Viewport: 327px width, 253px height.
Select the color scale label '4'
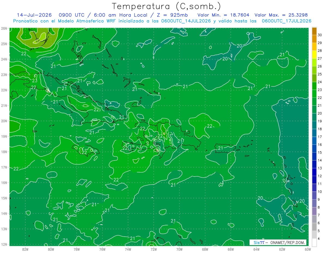319,239
